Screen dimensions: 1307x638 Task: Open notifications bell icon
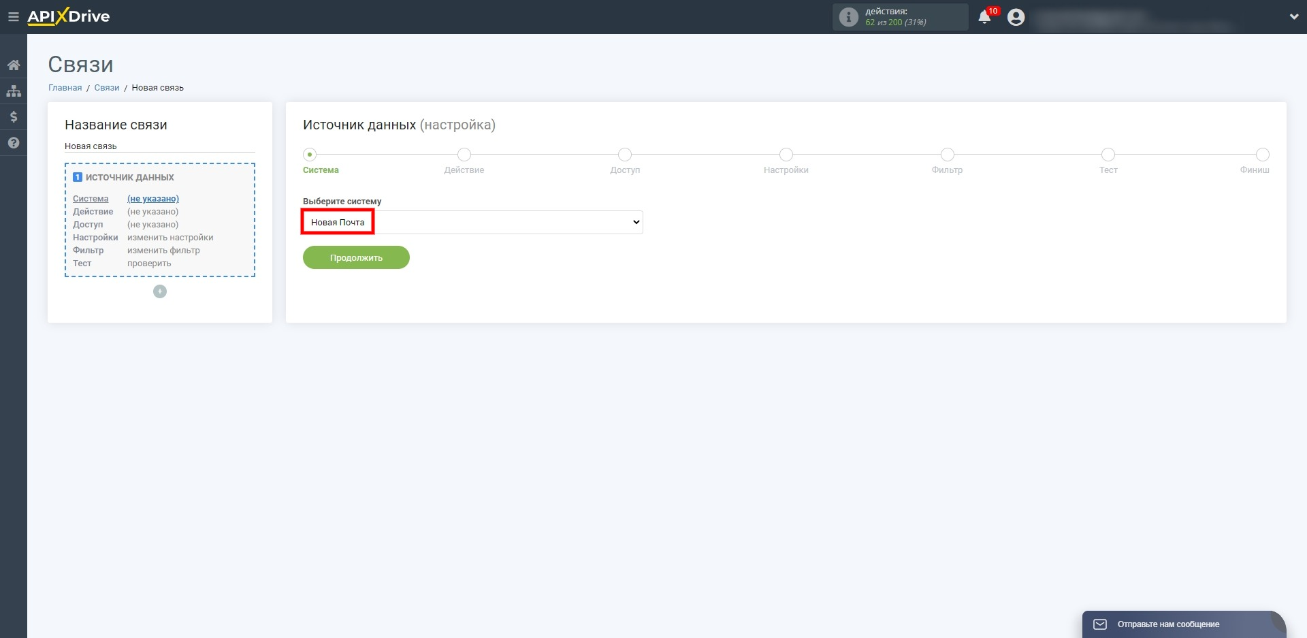coord(984,17)
